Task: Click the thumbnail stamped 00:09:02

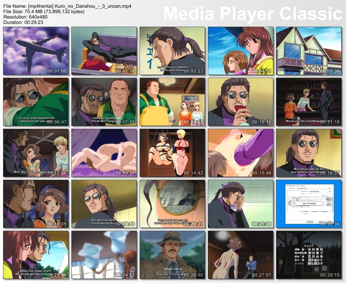Action: [x=172, y=102]
